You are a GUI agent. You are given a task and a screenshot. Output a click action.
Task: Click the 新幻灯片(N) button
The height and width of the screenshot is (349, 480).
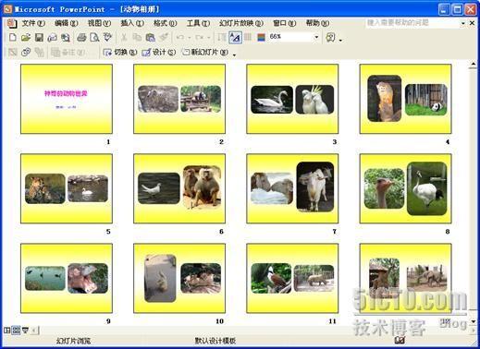tap(205, 53)
